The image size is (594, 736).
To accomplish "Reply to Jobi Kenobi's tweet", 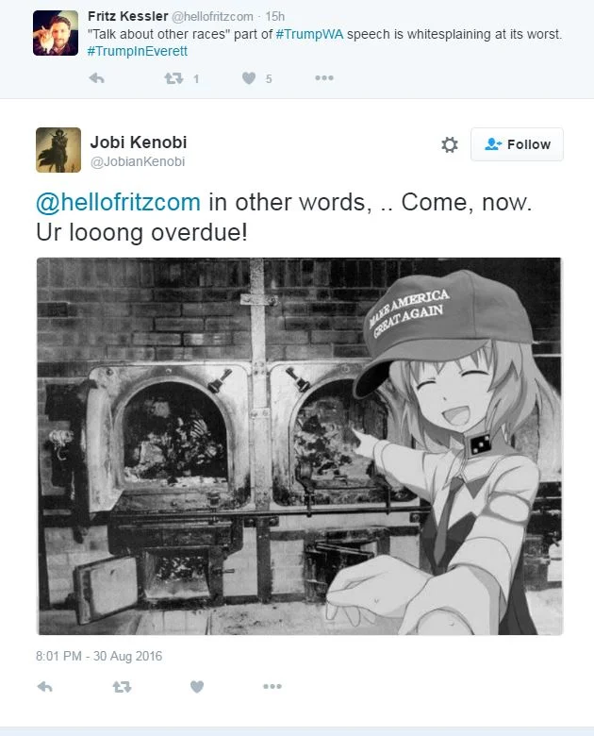I will 44,687.
